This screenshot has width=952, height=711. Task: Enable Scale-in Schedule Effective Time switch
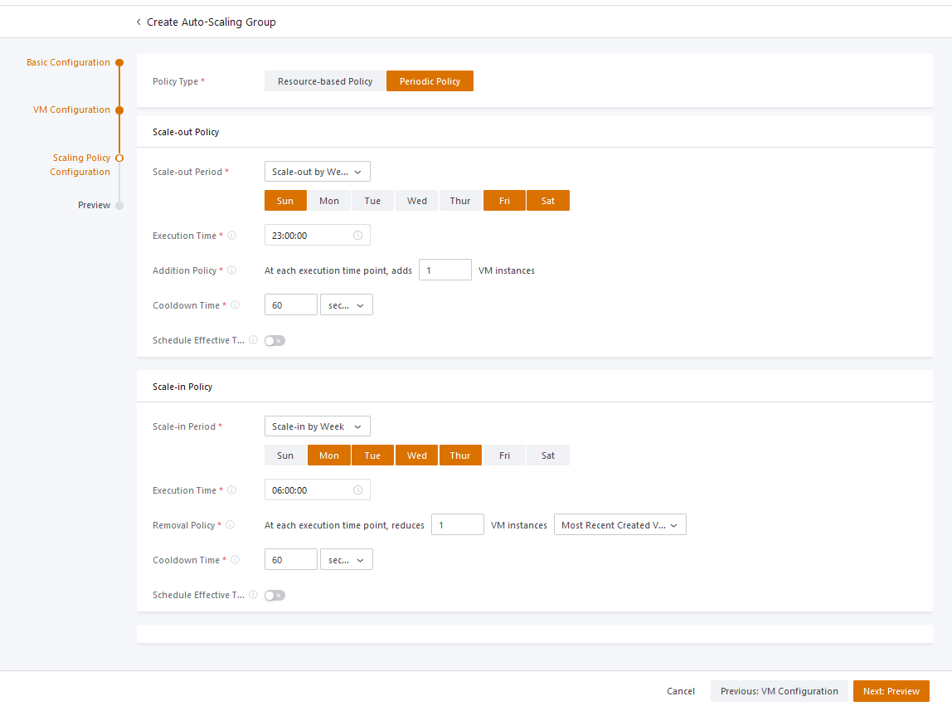click(x=274, y=596)
